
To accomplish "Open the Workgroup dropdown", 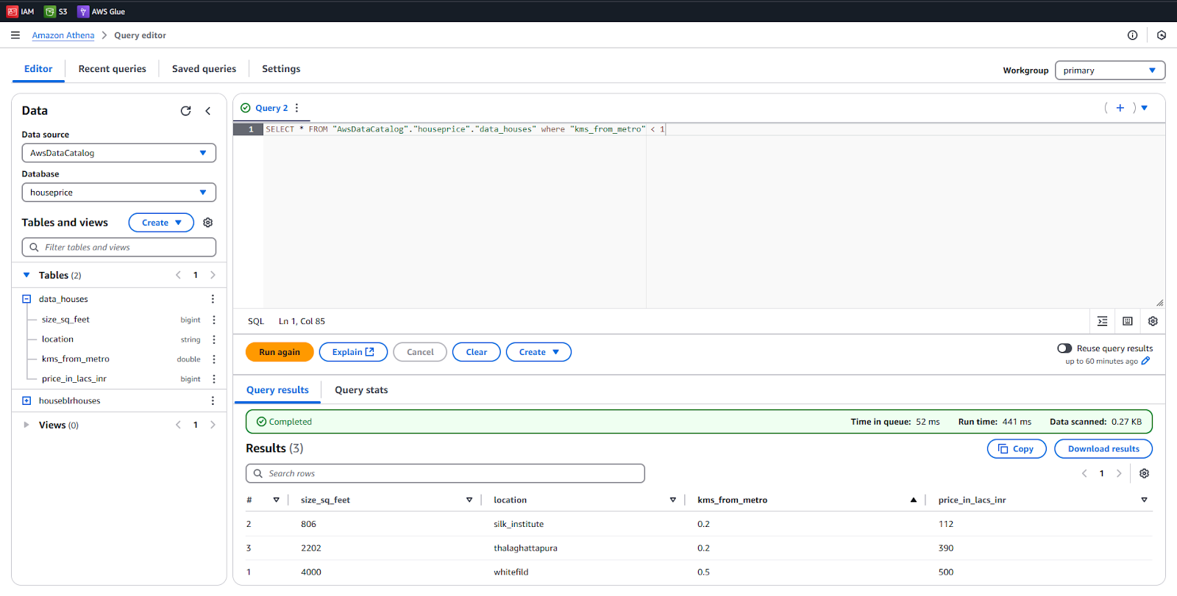I will click(x=1110, y=71).
